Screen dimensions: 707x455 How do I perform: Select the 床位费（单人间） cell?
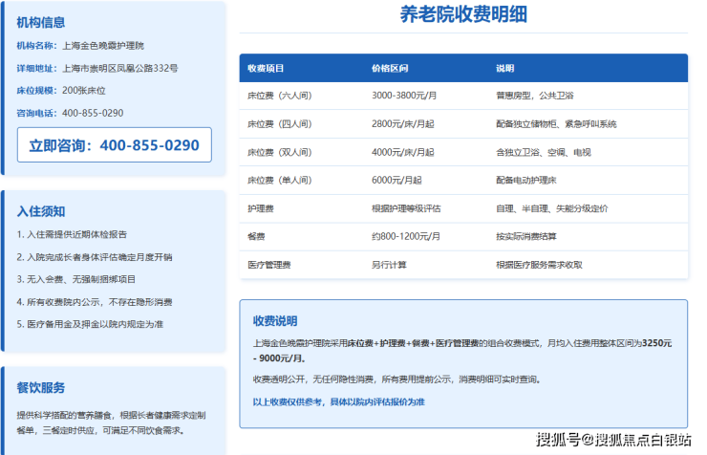click(280, 181)
